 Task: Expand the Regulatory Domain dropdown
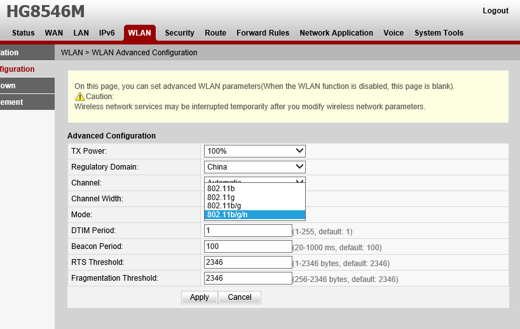coord(255,167)
